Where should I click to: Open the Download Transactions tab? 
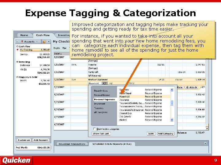(72, 144)
